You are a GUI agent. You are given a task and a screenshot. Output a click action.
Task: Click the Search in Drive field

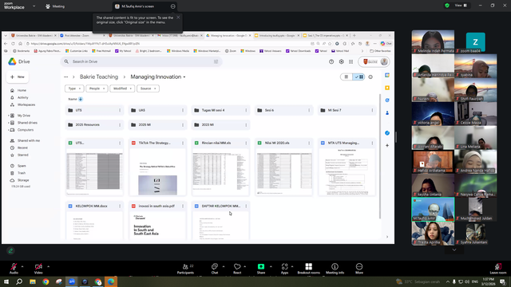click(x=141, y=61)
